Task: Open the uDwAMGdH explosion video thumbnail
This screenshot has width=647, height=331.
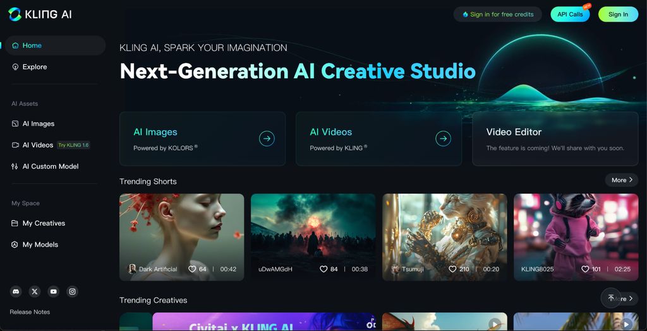Action: pyautogui.click(x=313, y=230)
